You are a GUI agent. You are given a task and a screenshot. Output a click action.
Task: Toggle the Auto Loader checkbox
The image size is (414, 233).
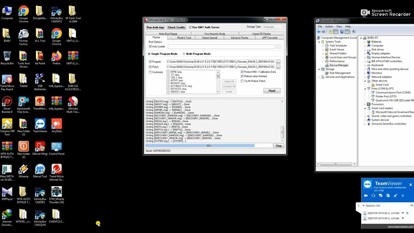coord(150,46)
